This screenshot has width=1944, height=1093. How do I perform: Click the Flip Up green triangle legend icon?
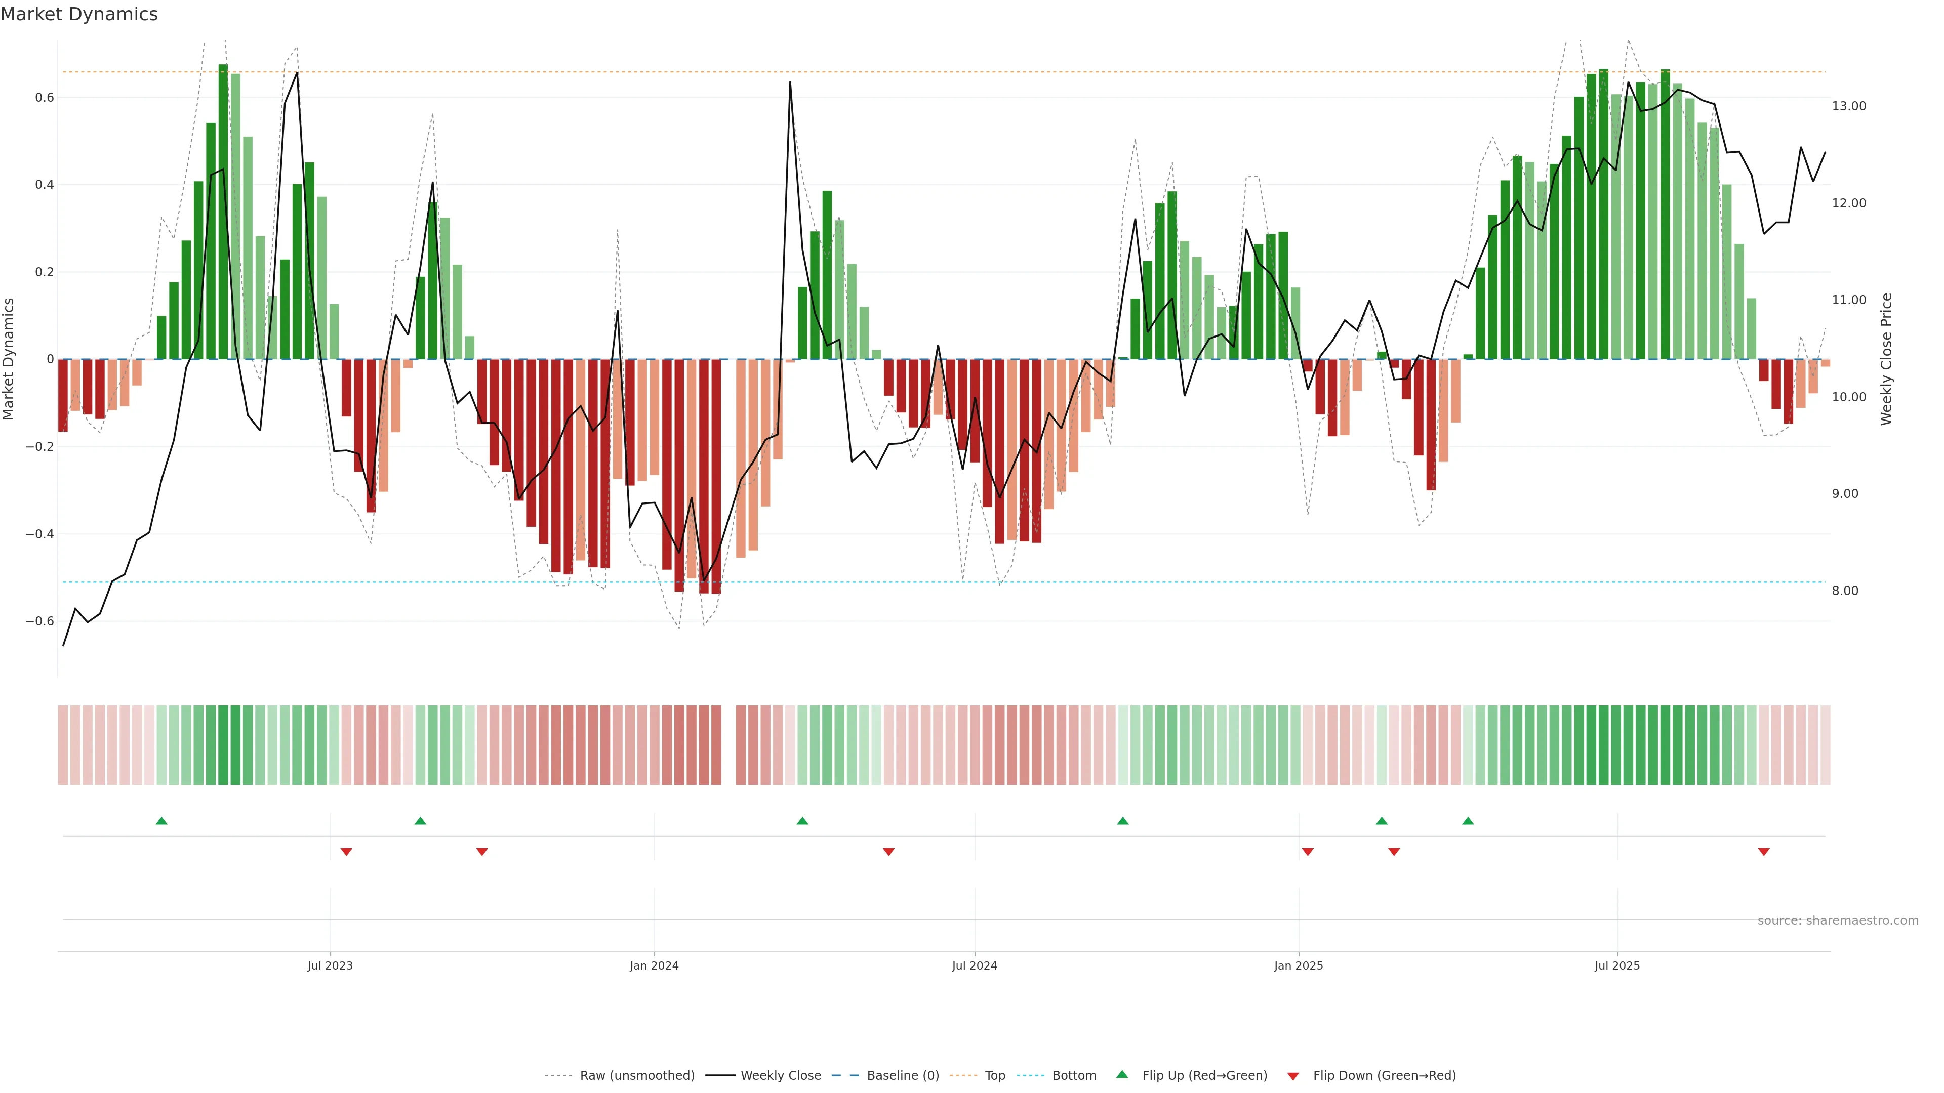click(1121, 1075)
